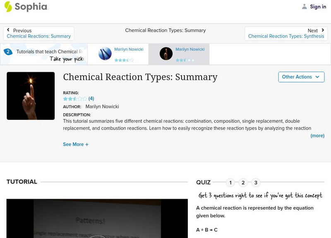Select quiz question step 3
Viewport: 331px width, 238px height.
coord(257,182)
